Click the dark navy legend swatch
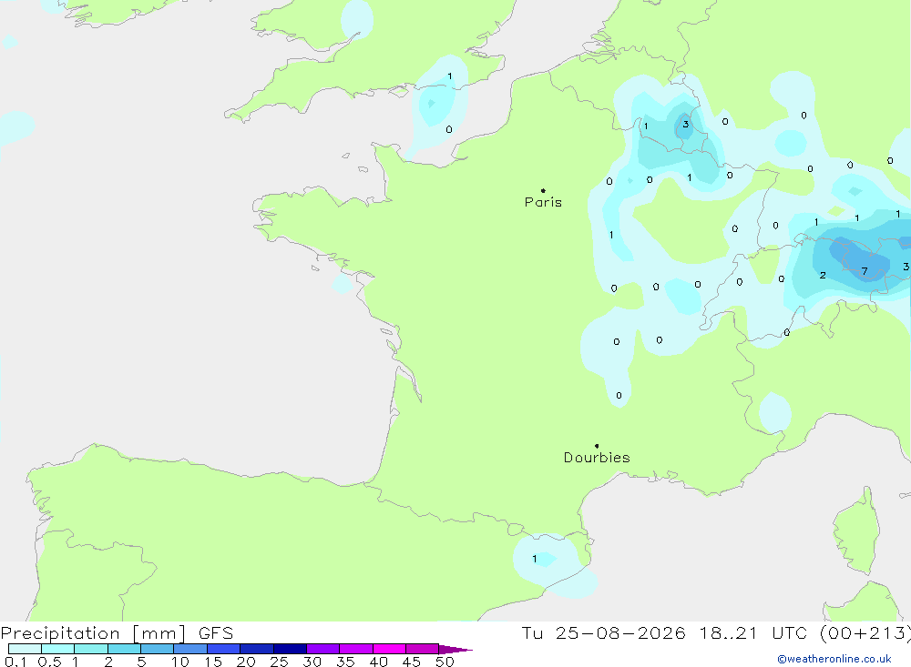911x667 pixels. click(x=290, y=649)
